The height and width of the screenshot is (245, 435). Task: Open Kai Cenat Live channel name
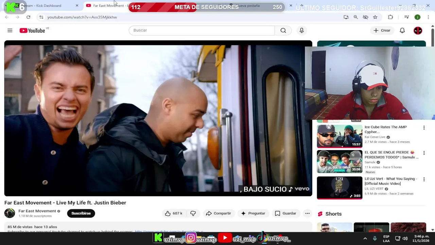pos(375,137)
